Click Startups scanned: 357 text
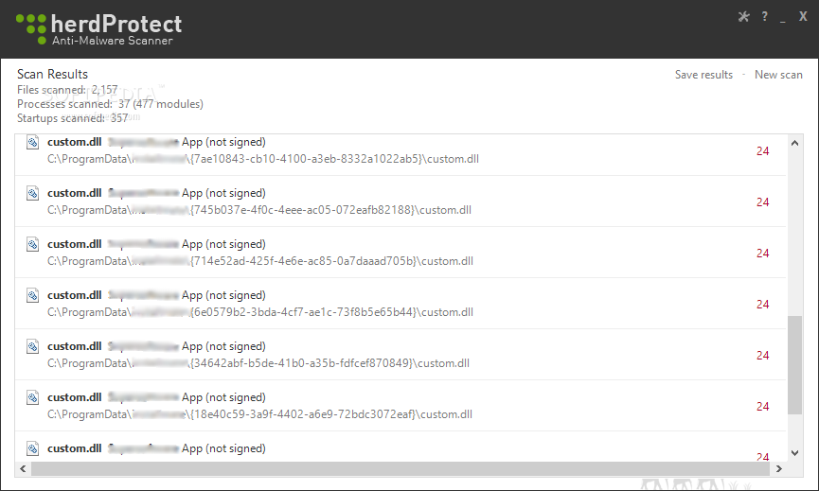 click(x=73, y=118)
